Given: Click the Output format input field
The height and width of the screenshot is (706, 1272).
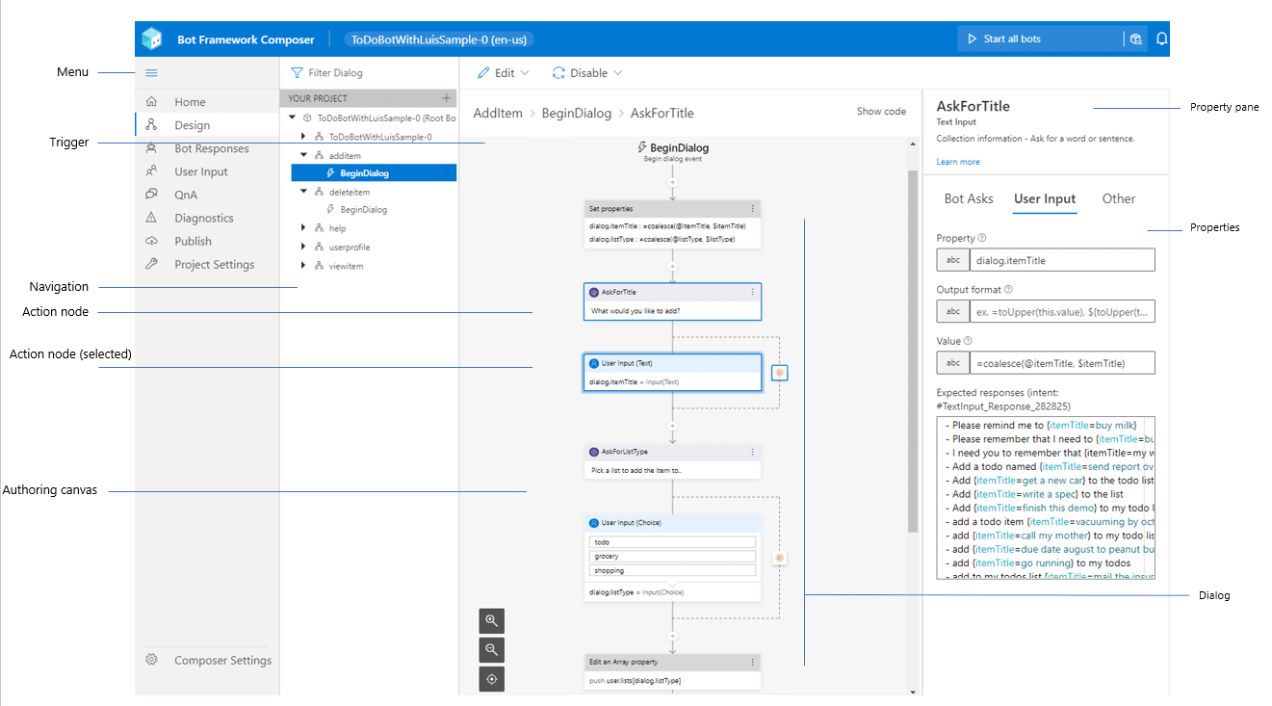Looking at the screenshot, I should (x=1061, y=311).
